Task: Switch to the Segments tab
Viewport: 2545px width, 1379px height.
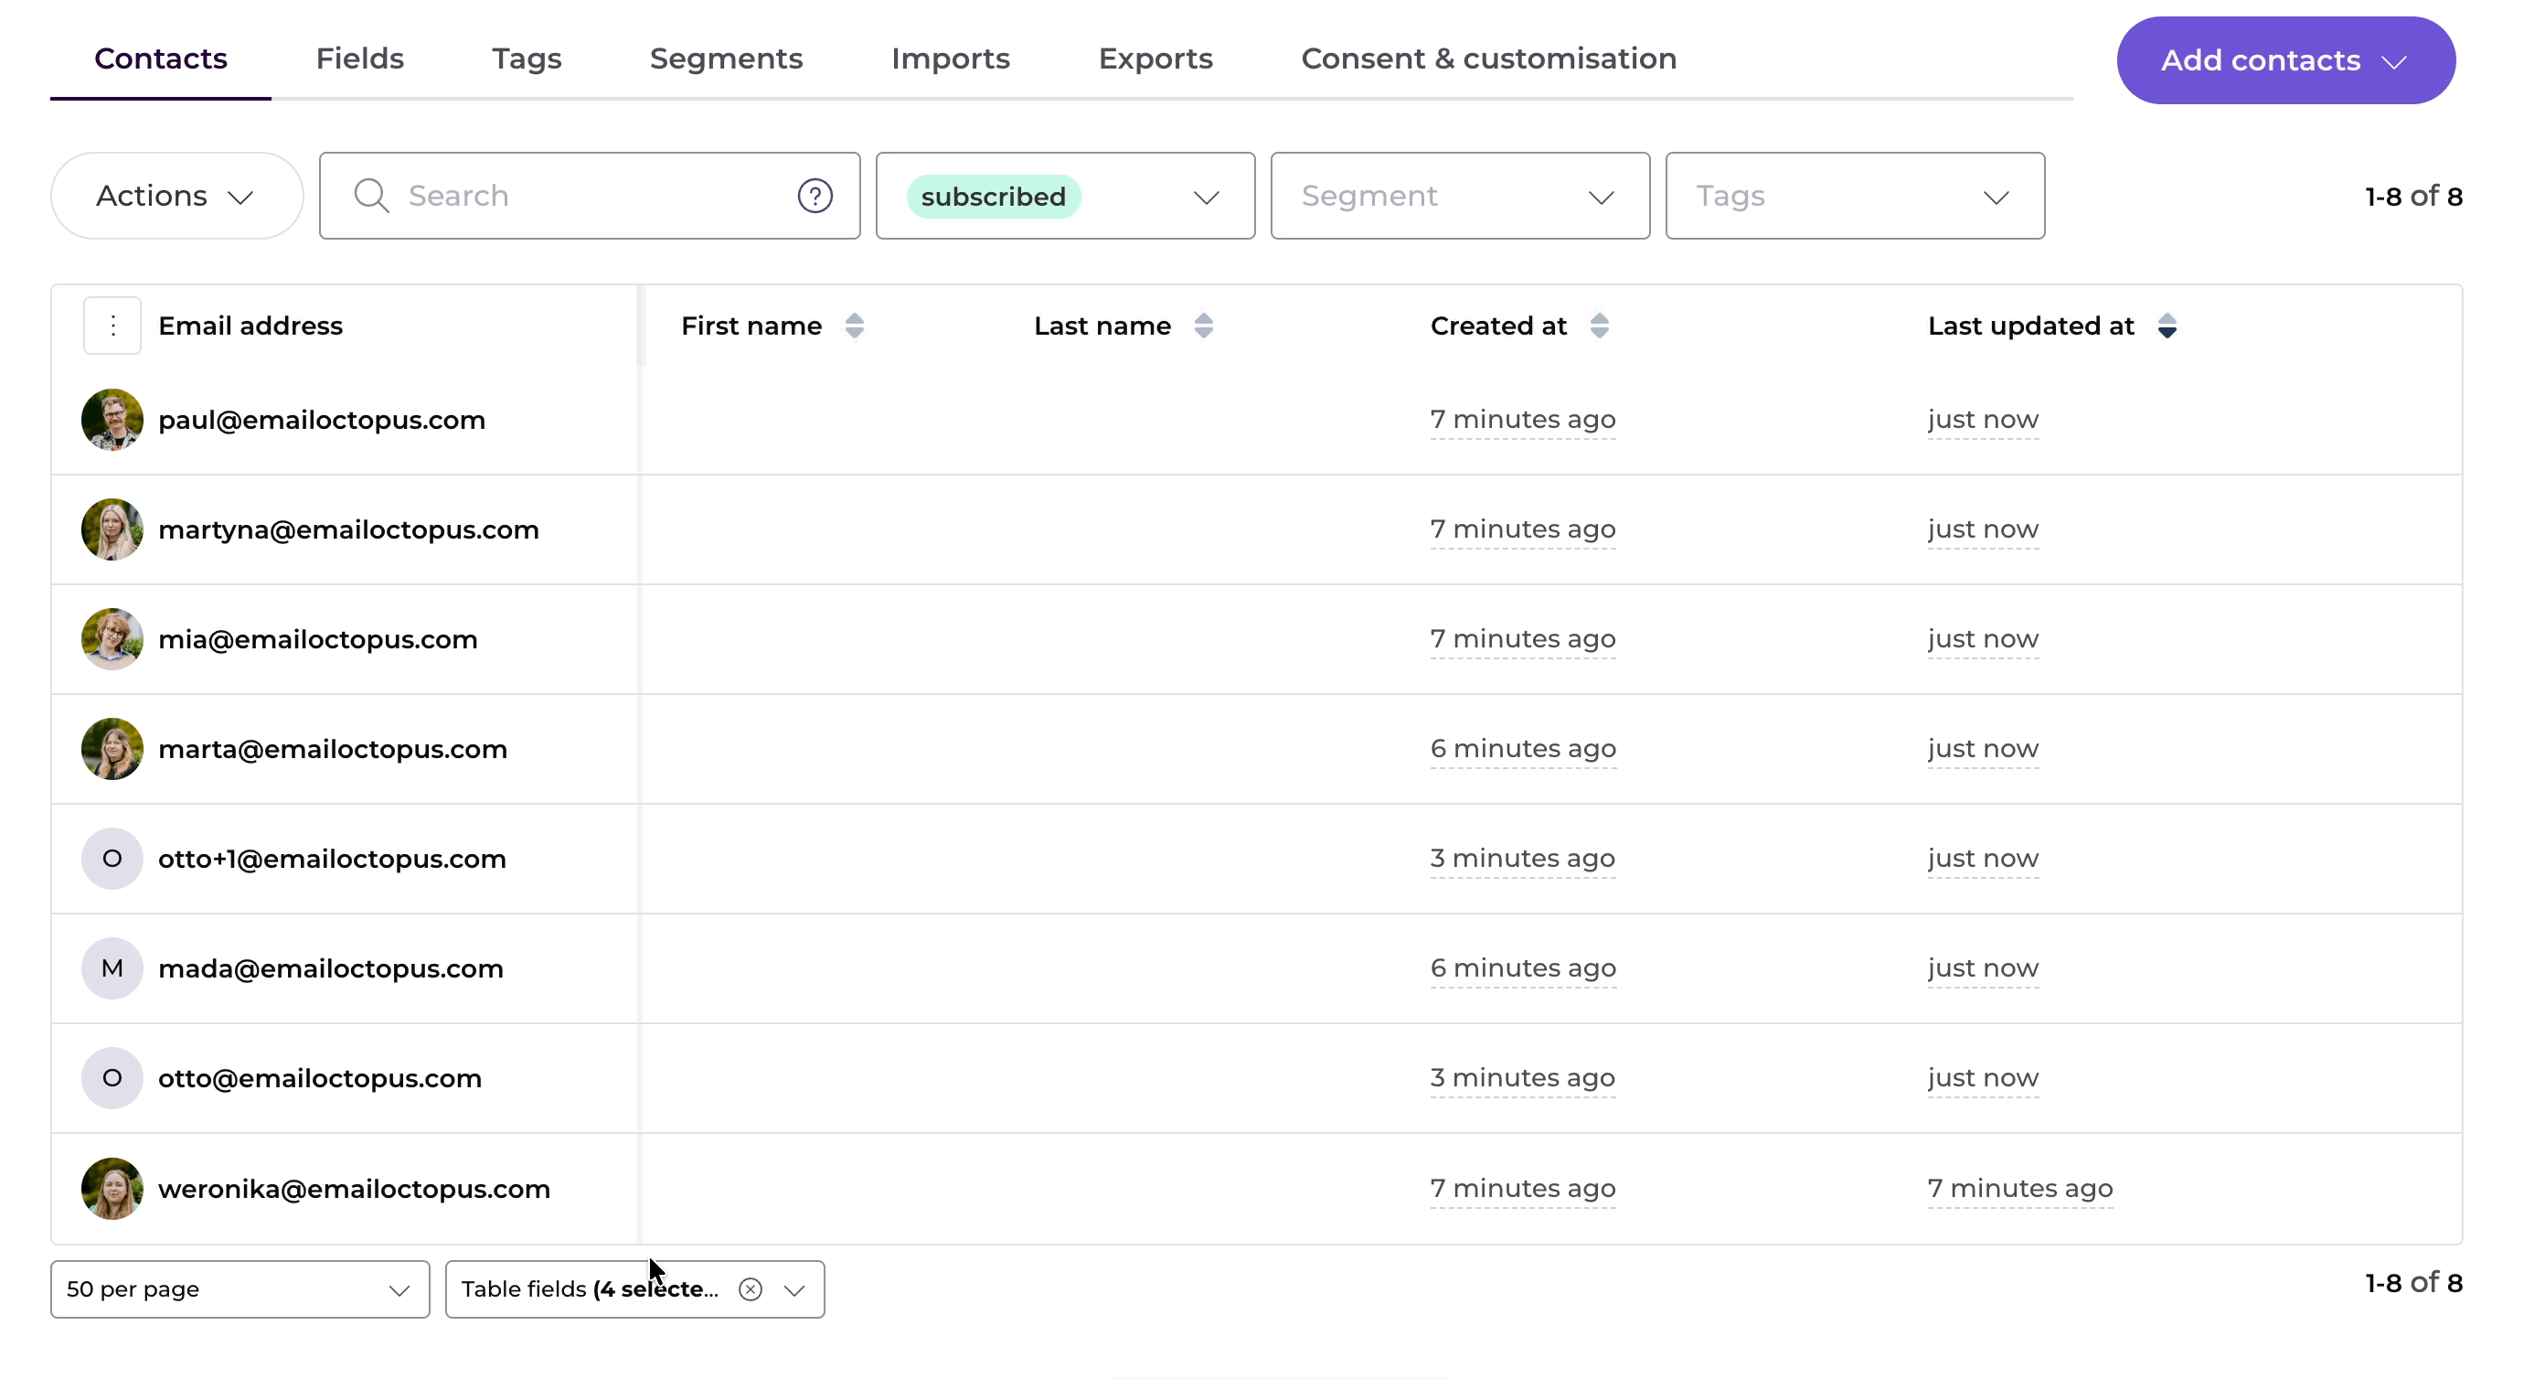Action: coord(725,59)
